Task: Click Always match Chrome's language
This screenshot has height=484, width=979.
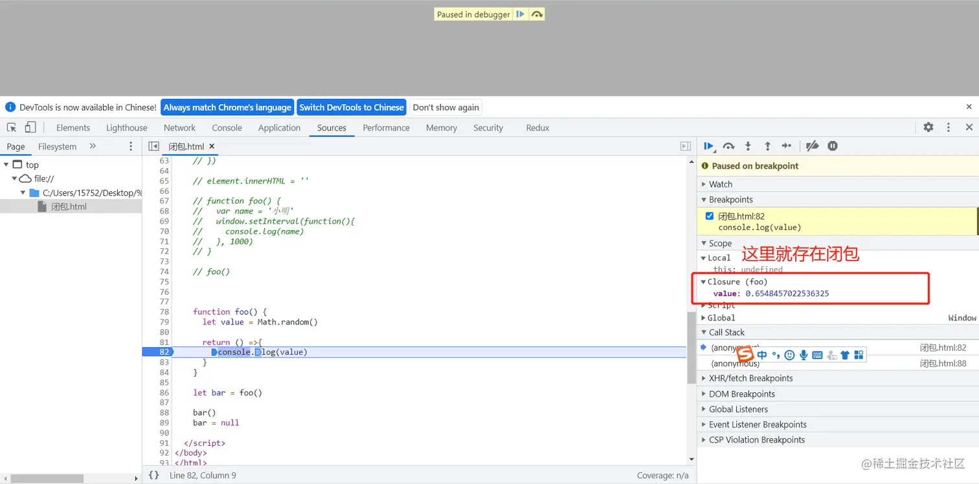Action: (227, 107)
